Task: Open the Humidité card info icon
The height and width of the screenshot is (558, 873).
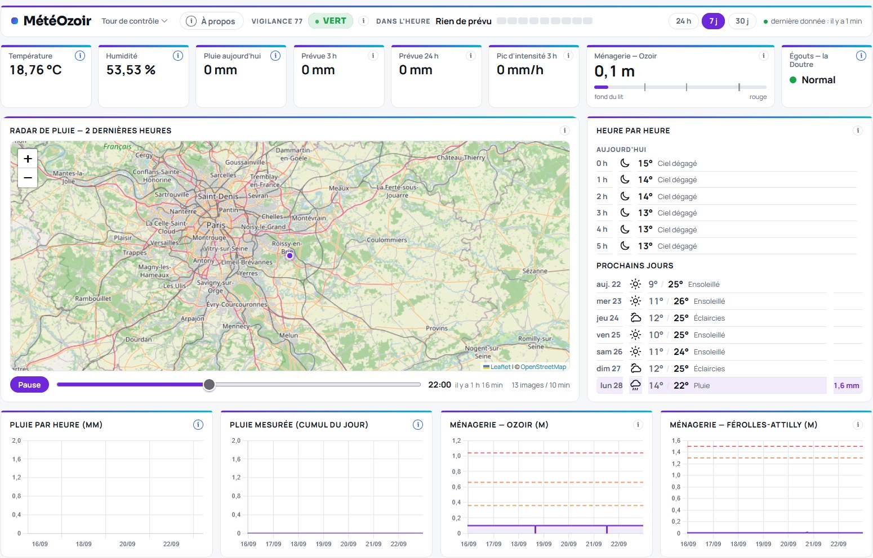Action: [178, 56]
